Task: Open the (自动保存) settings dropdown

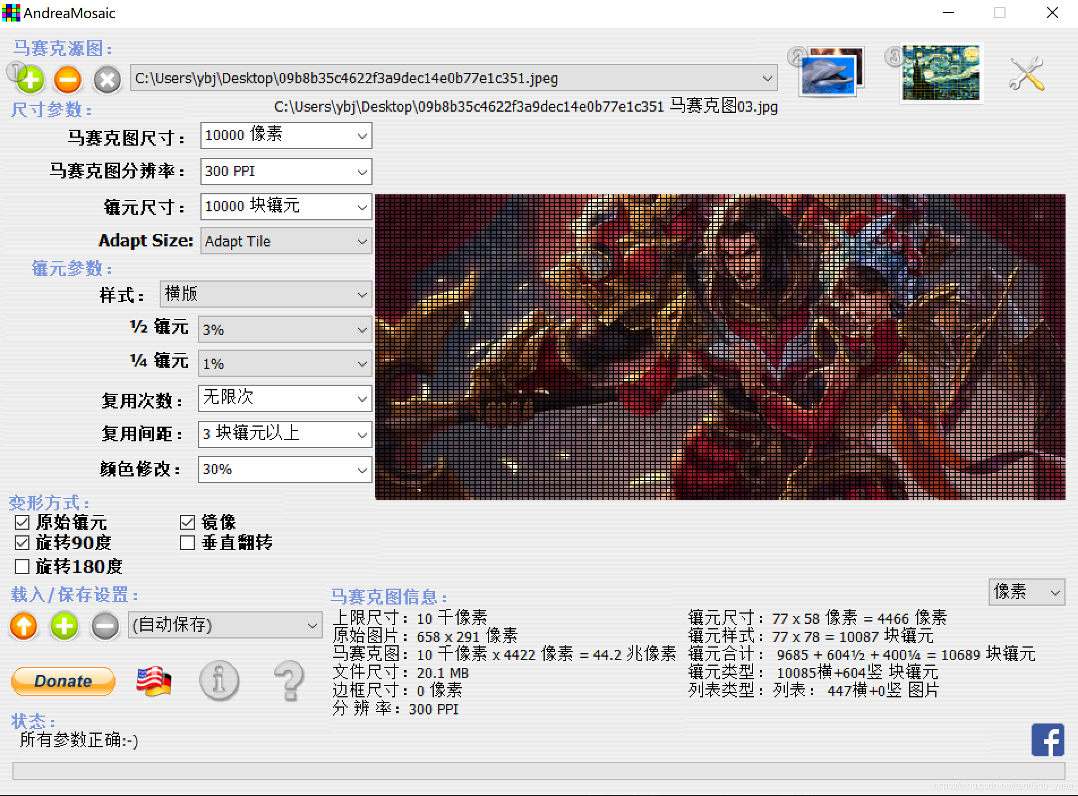Action: click(x=225, y=625)
